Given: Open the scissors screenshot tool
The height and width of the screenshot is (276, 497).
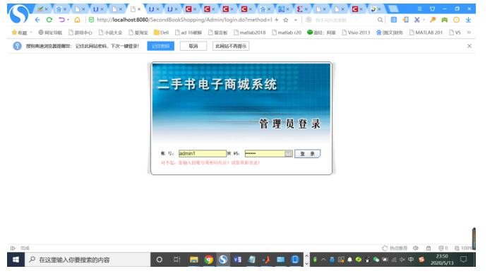Looking at the screenshot, I should tap(417, 20).
